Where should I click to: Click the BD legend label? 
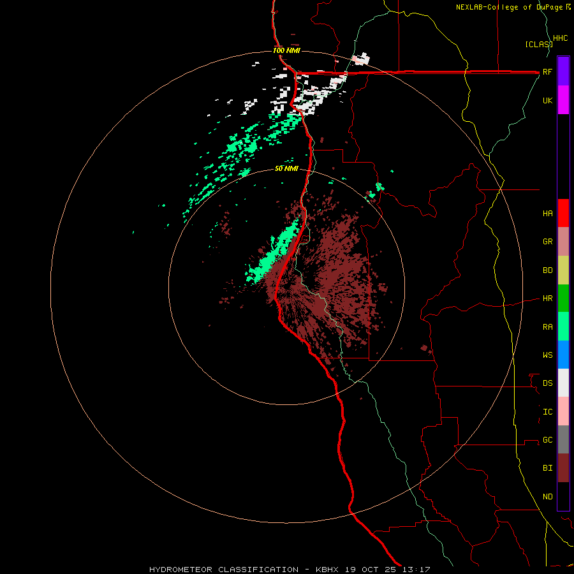547,270
